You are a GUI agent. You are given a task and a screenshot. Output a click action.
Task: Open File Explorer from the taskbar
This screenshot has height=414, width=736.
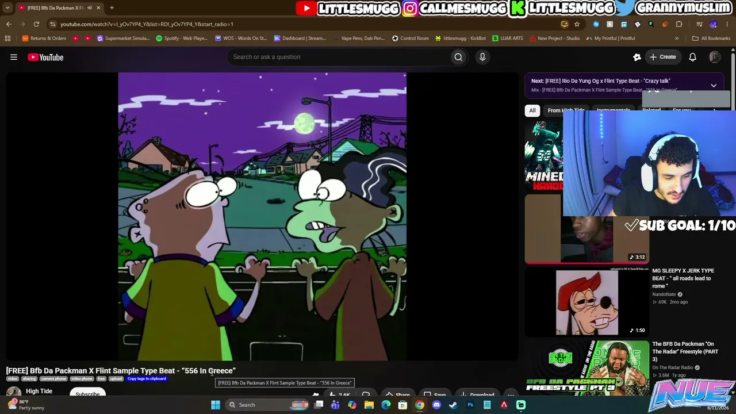369,405
